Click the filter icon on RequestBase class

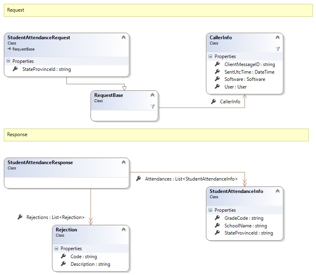pyautogui.click(x=152, y=106)
